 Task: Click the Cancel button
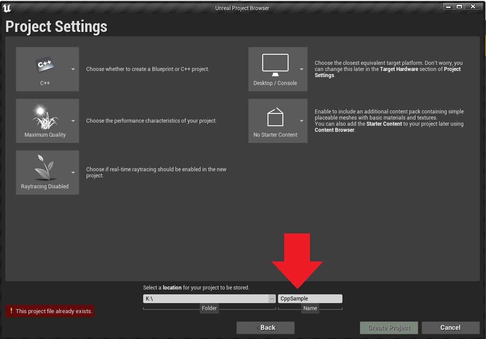click(451, 328)
